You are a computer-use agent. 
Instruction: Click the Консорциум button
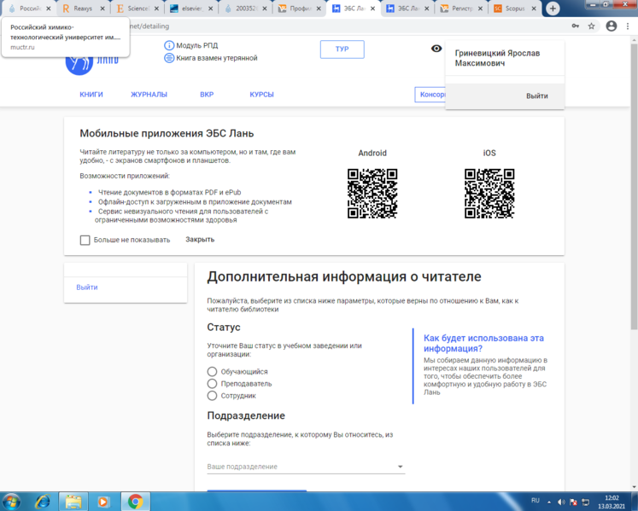(430, 95)
